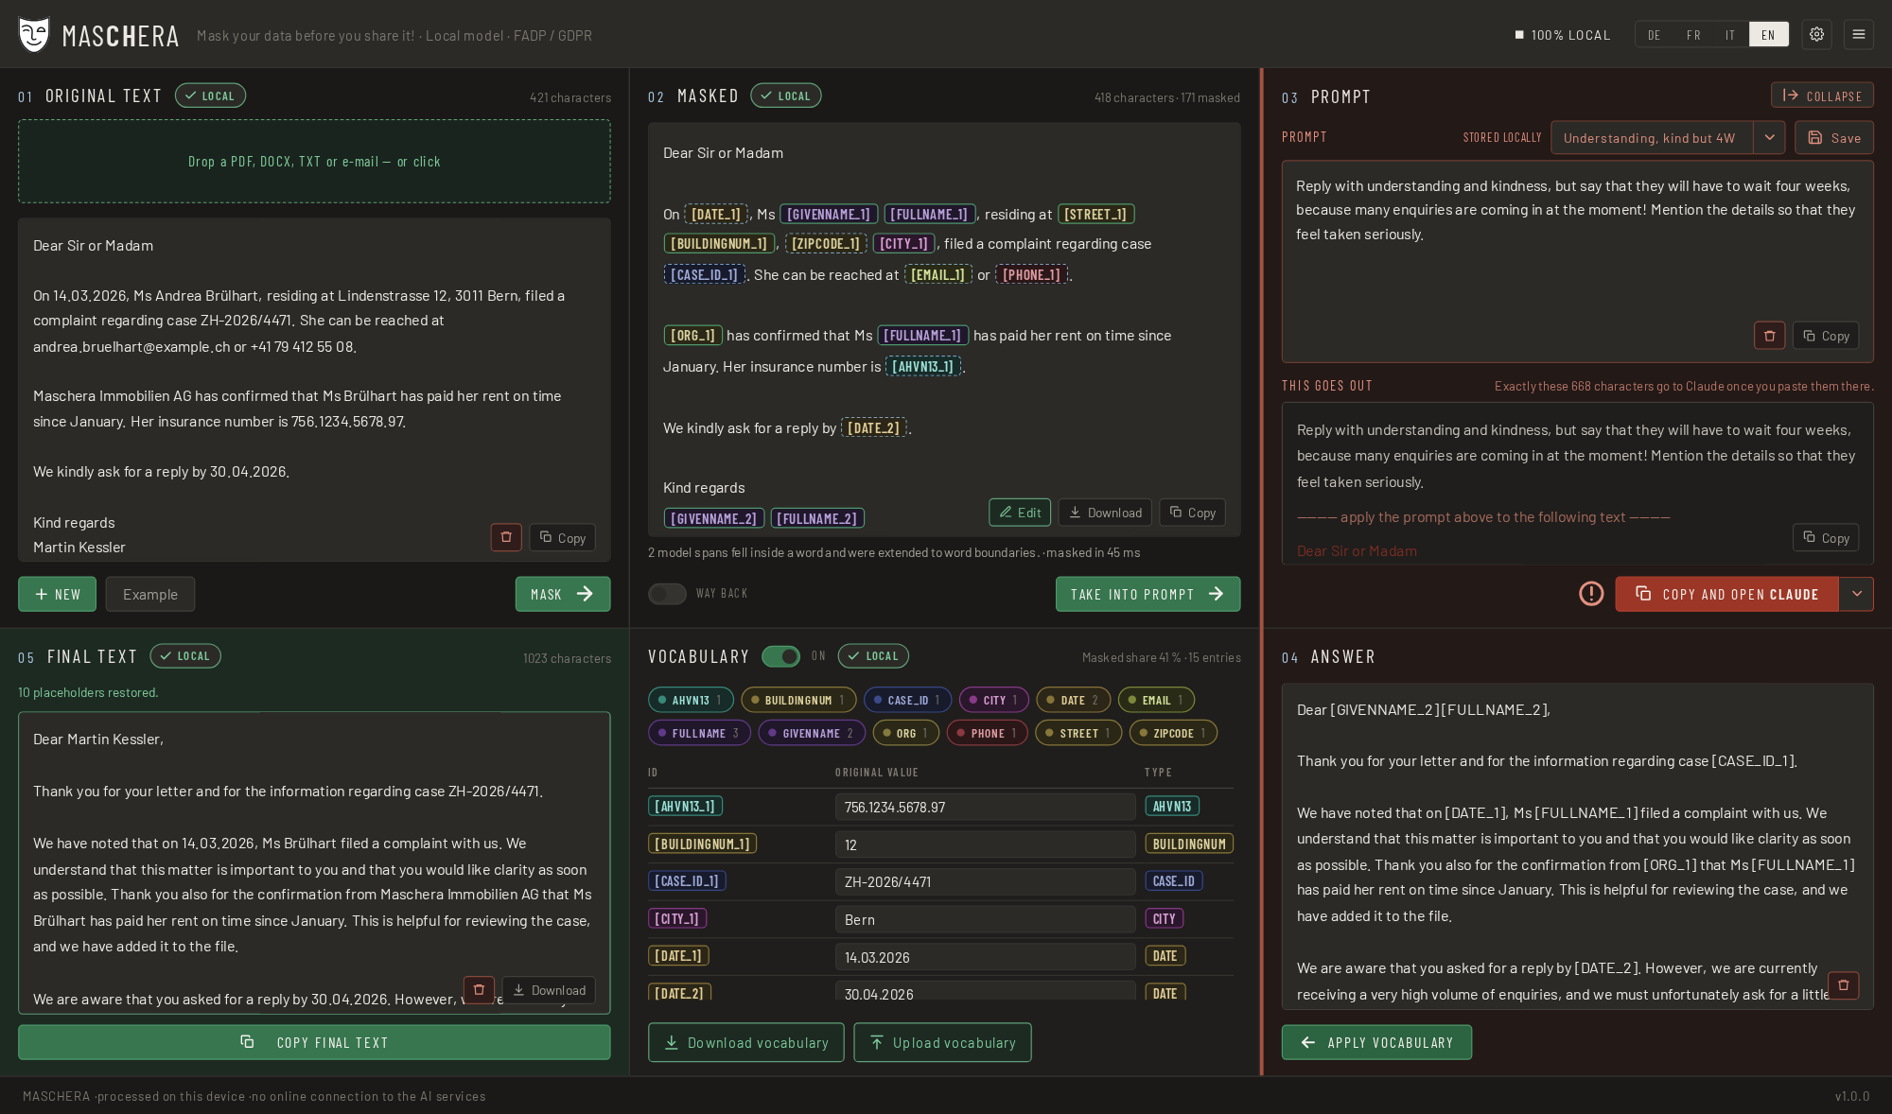Viewport: 1892px width, 1114px height.
Task: Copy the This Goes Out text
Action: click(1826, 537)
